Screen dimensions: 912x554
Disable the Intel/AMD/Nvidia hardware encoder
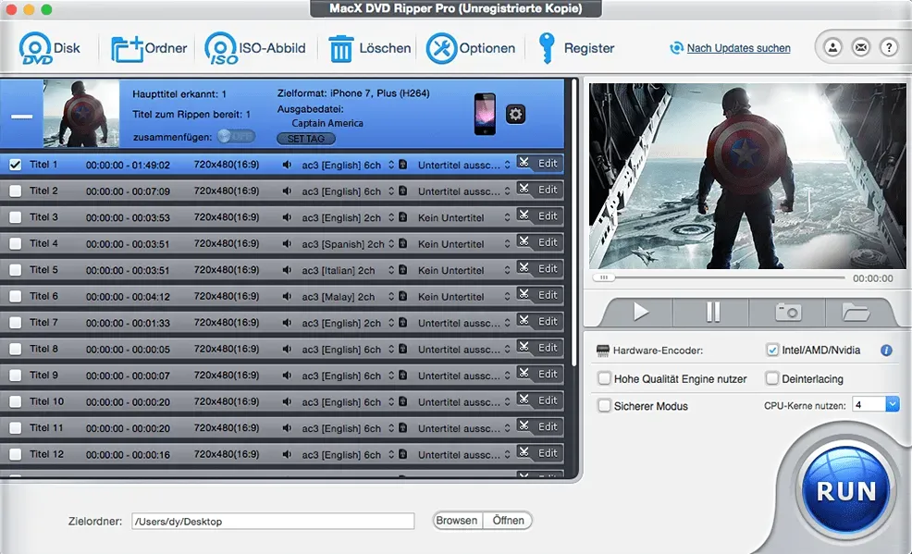(771, 350)
